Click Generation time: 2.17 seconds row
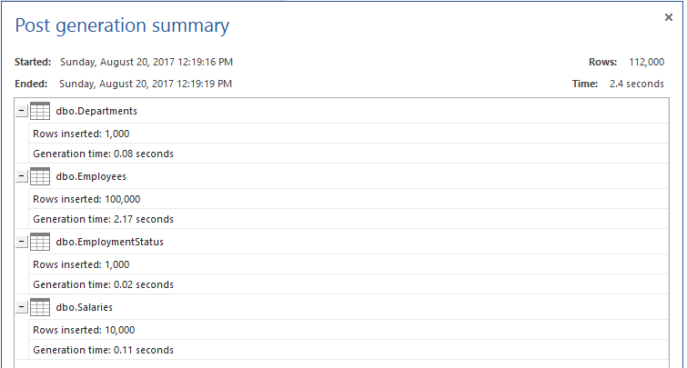 103,219
